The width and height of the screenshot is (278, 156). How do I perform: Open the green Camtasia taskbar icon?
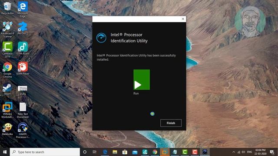tap(185, 152)
